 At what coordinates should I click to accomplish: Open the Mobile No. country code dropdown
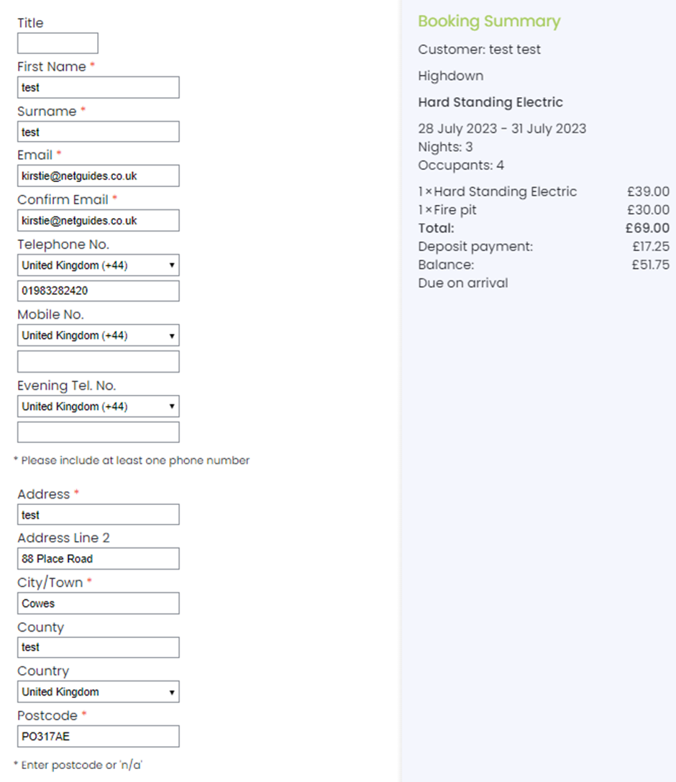click(98, 335)
